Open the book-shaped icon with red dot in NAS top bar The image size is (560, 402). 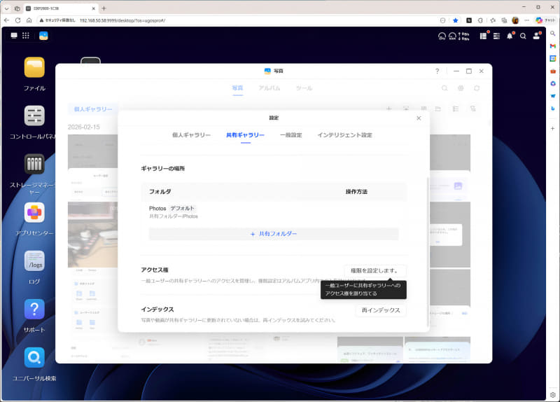tap(484, 36)
